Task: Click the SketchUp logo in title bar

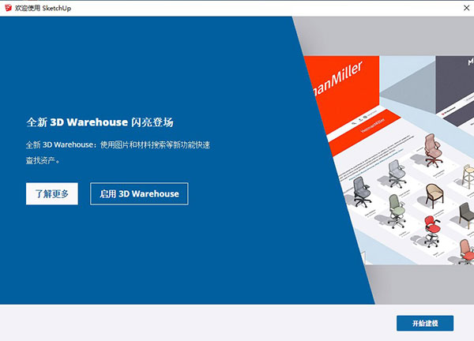Action: tap(8, 8)
